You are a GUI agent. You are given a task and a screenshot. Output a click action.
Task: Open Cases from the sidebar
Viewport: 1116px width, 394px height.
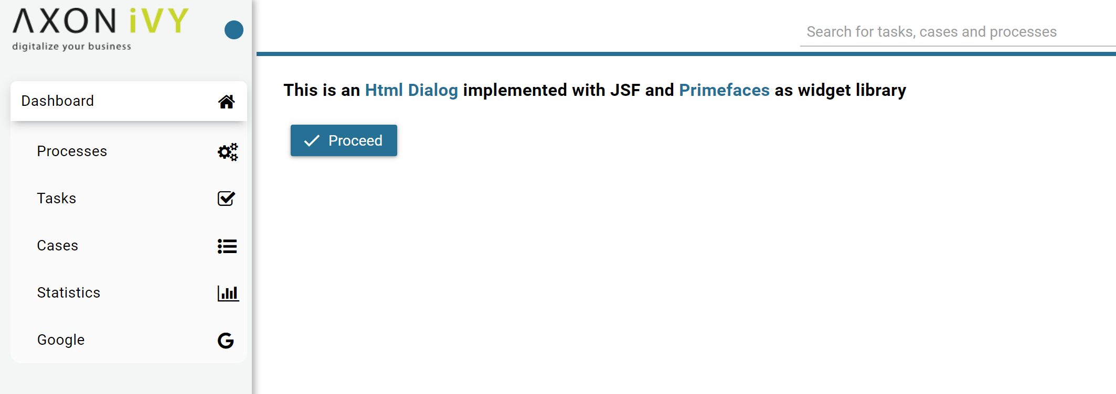click(x=129, y=246)
